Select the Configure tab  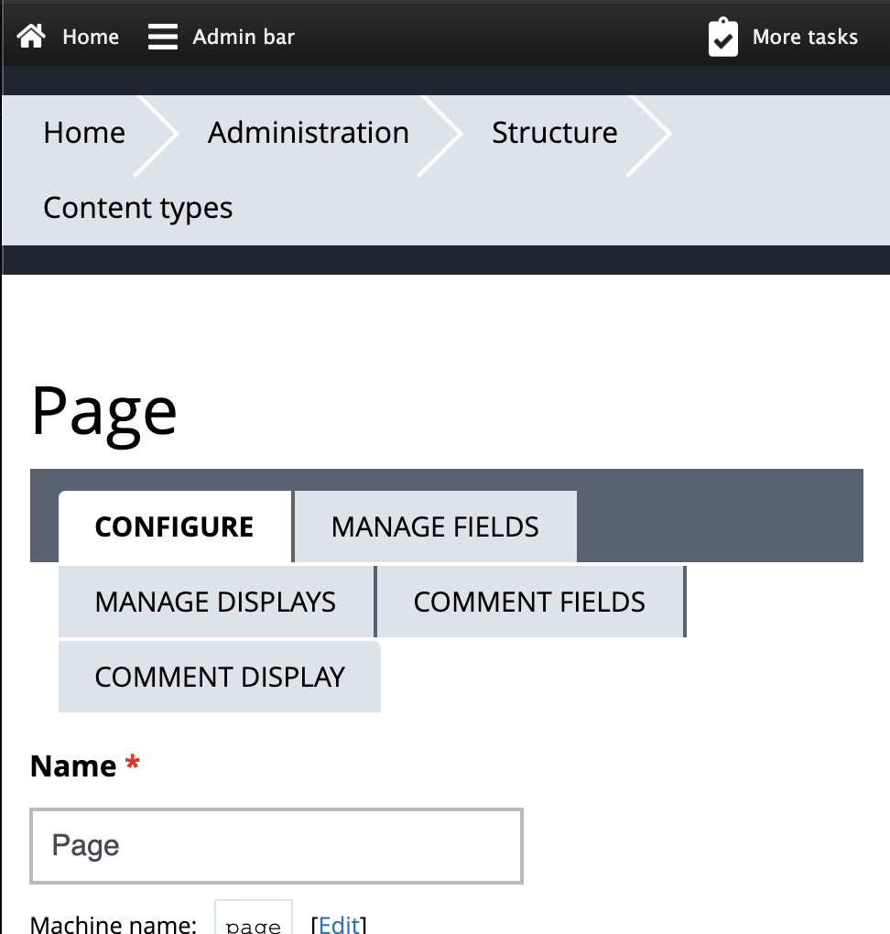click(x=174, y=527)
